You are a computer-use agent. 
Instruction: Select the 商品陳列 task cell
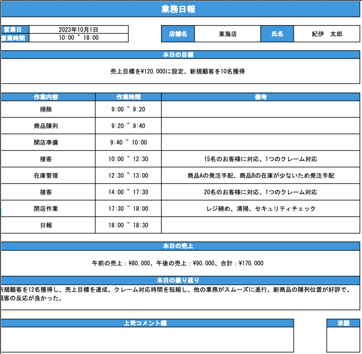pyautogui.click(x=48, y=126)
